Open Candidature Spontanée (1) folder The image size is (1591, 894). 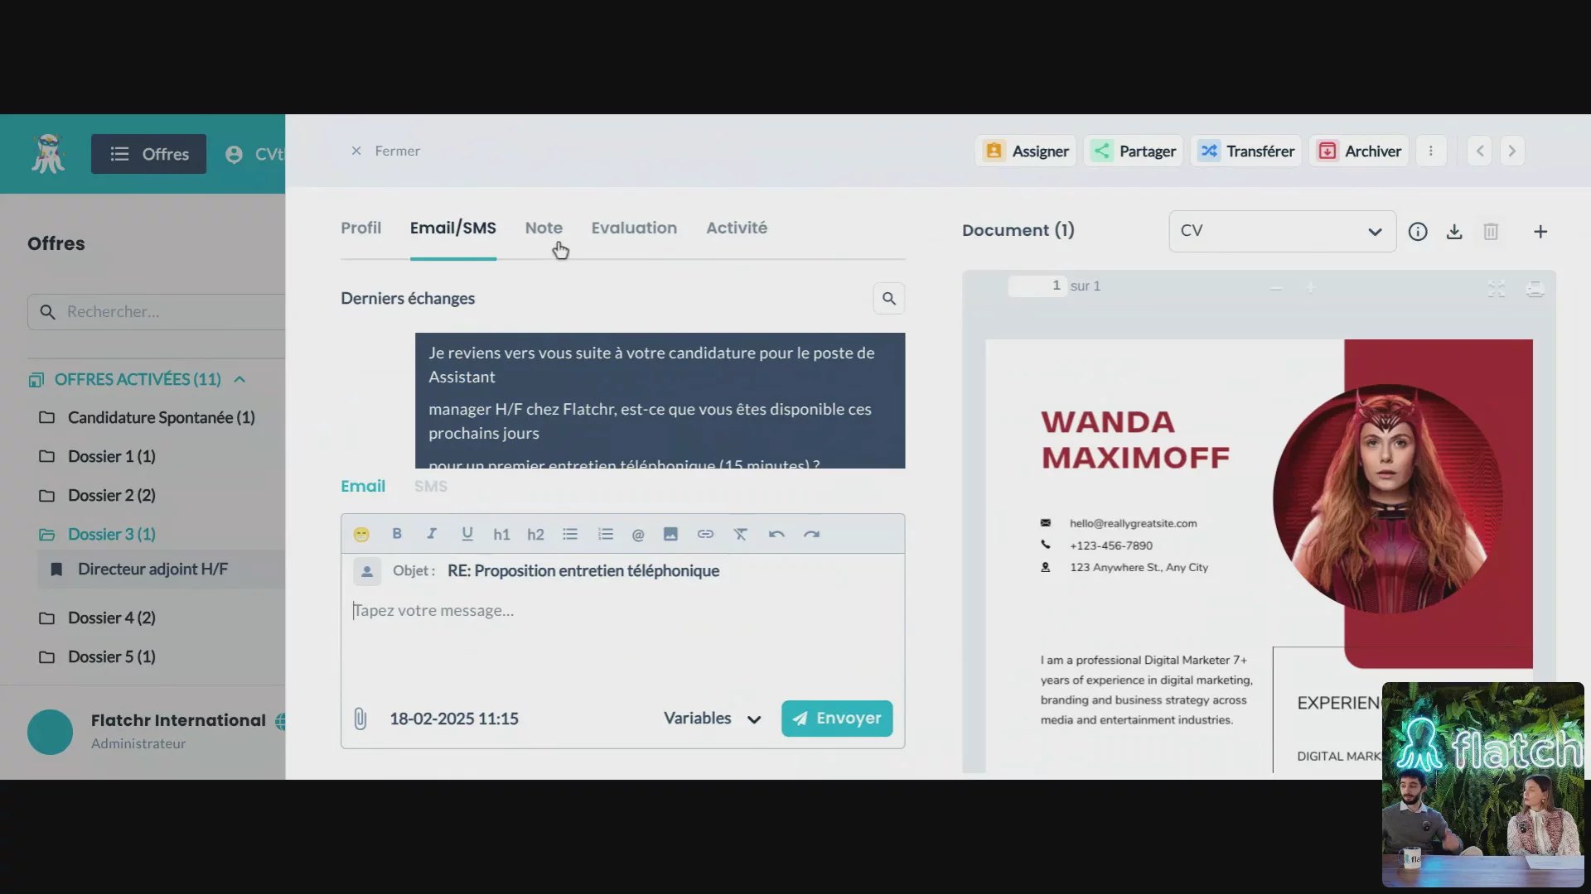tap(147, 418)
